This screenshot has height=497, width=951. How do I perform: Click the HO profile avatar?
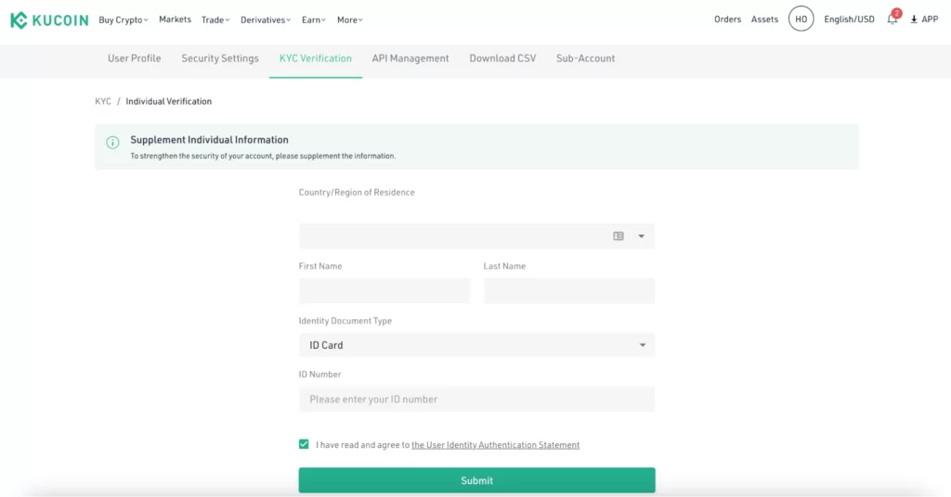click(801, 19)
